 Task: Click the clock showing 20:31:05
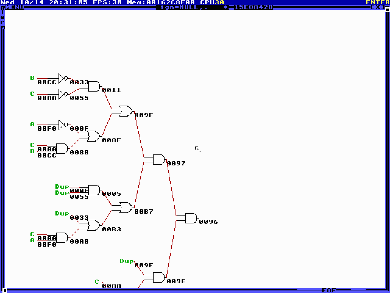click(68, 2)
